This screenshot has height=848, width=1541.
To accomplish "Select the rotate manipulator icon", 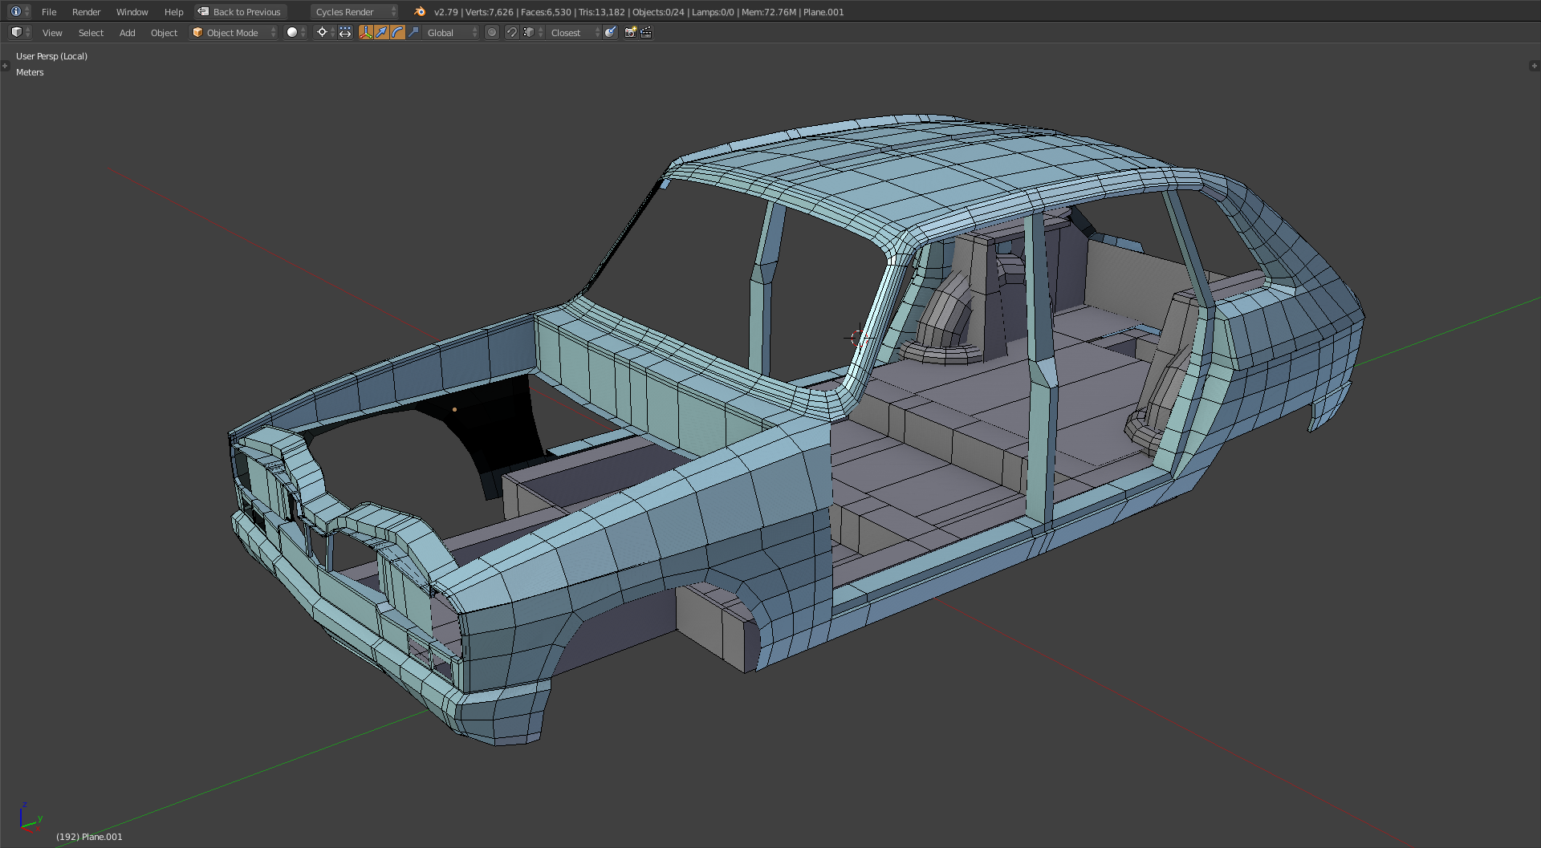I will [398, 32].
